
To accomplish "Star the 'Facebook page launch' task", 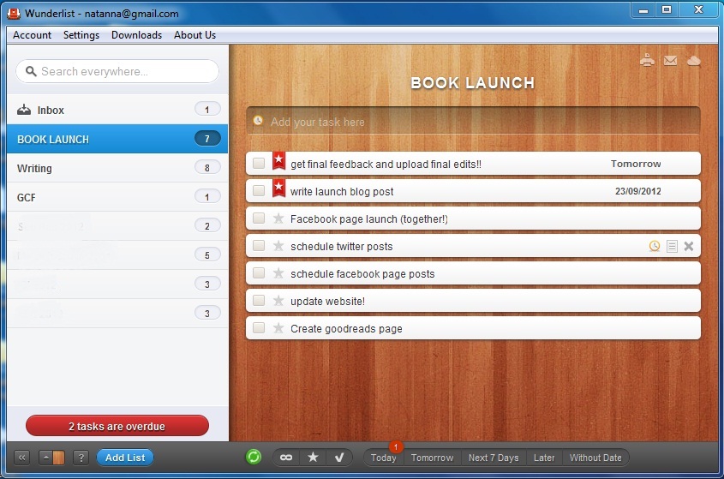I will click(278, 219).
